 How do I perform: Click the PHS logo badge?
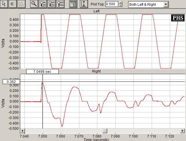pos(178,18)
